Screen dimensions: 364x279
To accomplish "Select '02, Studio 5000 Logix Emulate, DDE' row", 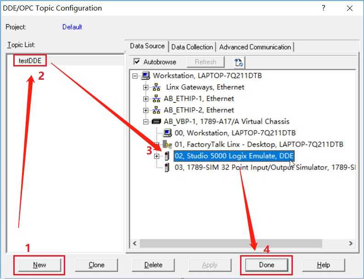I will click(234, 156).
